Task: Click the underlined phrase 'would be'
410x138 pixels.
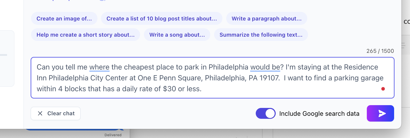Action: pyautogui.click(x=265, y=67)
